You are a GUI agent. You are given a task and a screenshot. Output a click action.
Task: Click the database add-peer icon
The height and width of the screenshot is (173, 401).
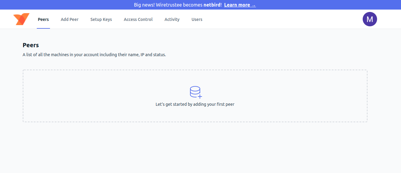tap(195, 91)
